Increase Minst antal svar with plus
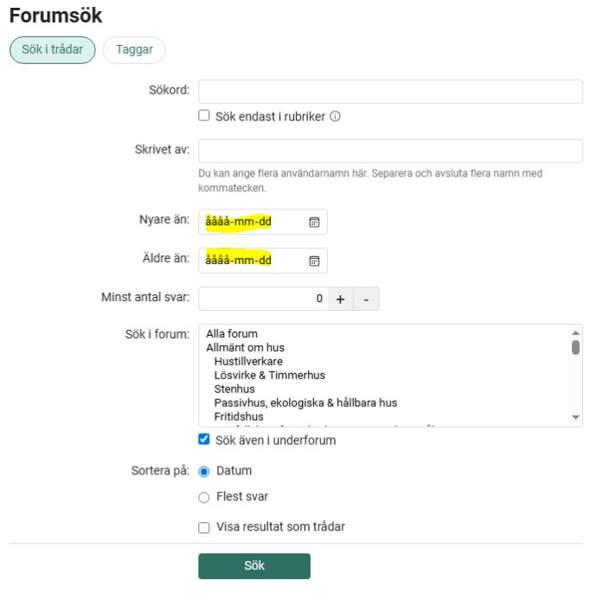Screen dimensions: 590x606 (x=340, y=299)
